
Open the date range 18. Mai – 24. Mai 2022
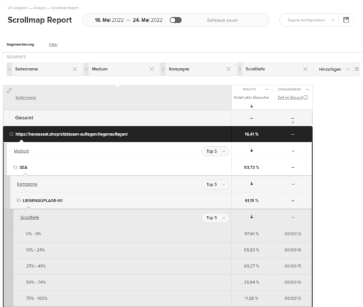point(129,20)
